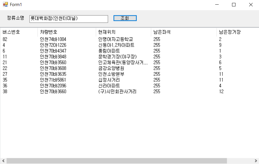This screenshot has height=164, width=259.
Task: Click location (구)시민회관사거리
Action: (117, 91)
